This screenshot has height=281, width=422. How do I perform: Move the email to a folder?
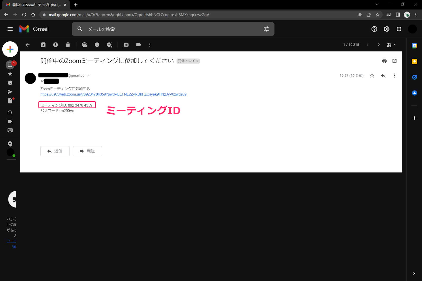[x=126, y=45]
